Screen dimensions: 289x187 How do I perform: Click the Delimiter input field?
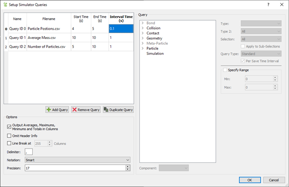point(29,152)
